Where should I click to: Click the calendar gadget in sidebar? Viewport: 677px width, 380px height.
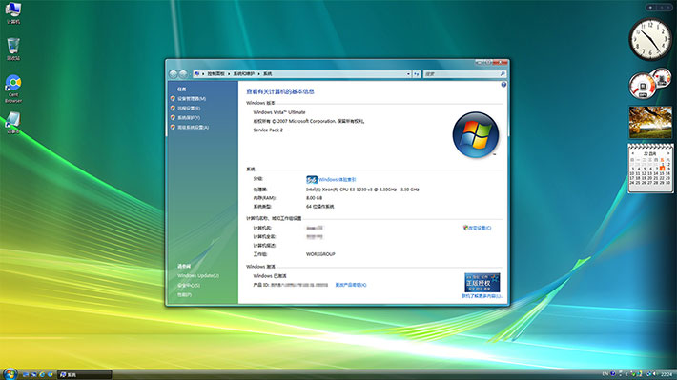tap(650, 169)
